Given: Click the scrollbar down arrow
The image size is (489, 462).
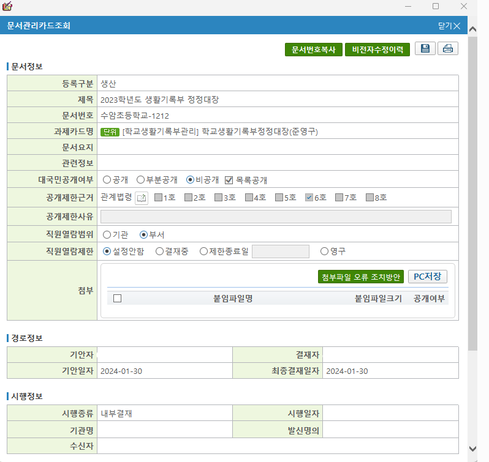Looking at the screenshot, I should coord(472,449).
